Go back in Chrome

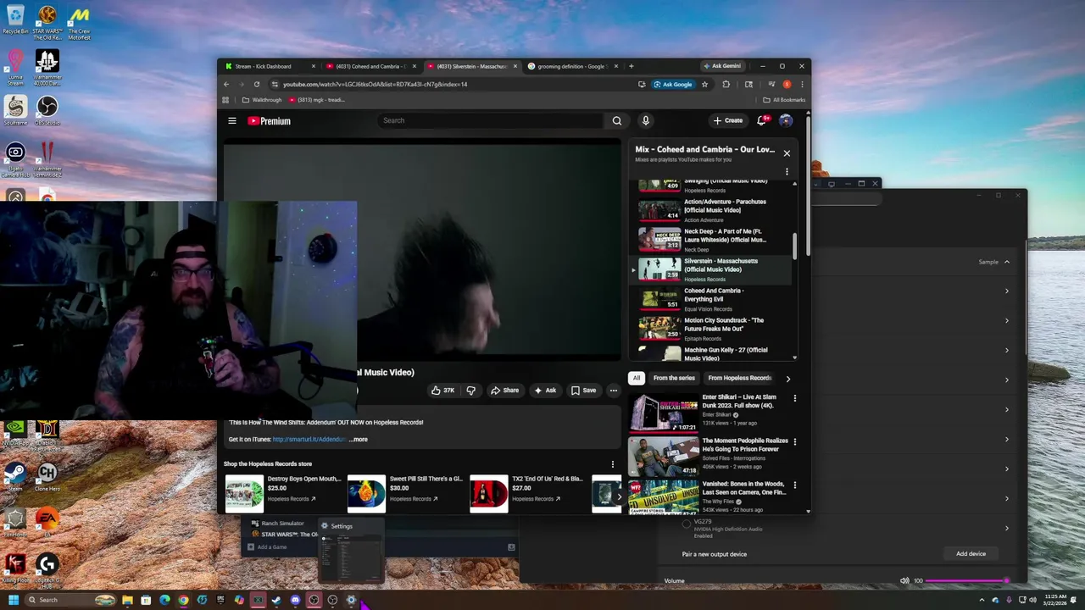coord(226,84)
